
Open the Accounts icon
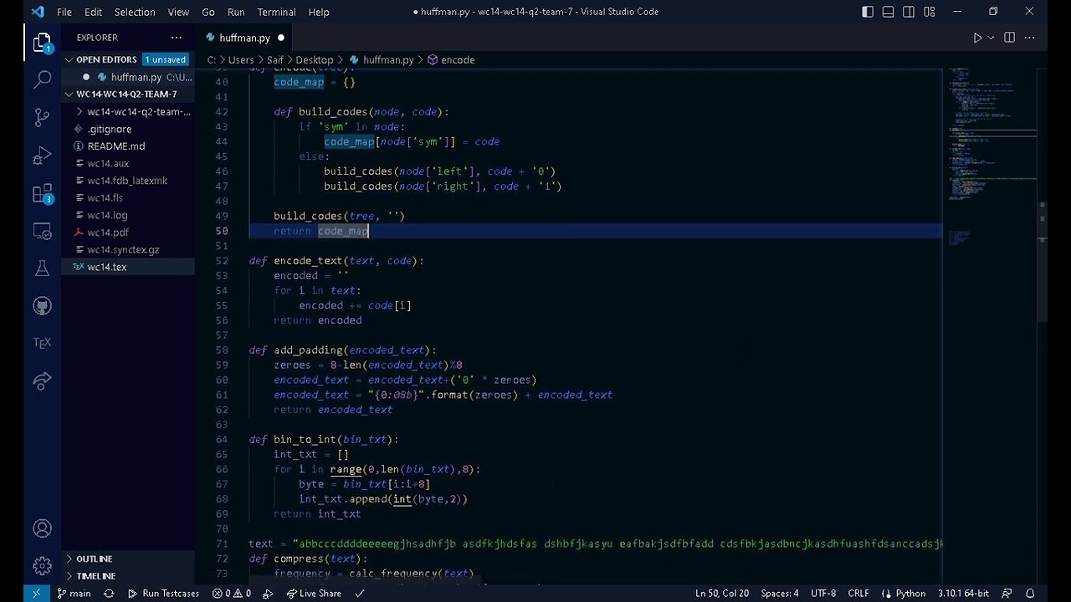tap(42, 528)
